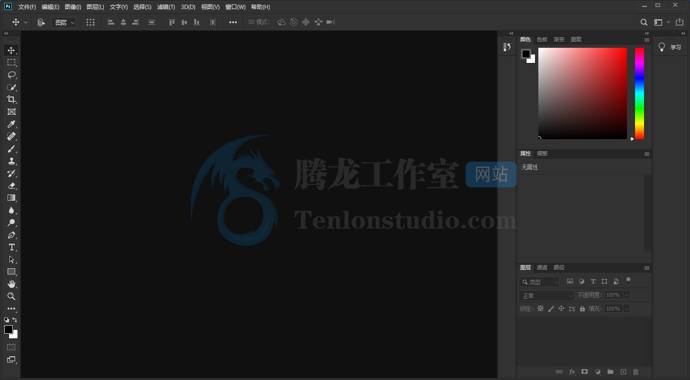This screenshot has width=690, height=380.
Task: Select the Path Selection tool
Action: 11,259
